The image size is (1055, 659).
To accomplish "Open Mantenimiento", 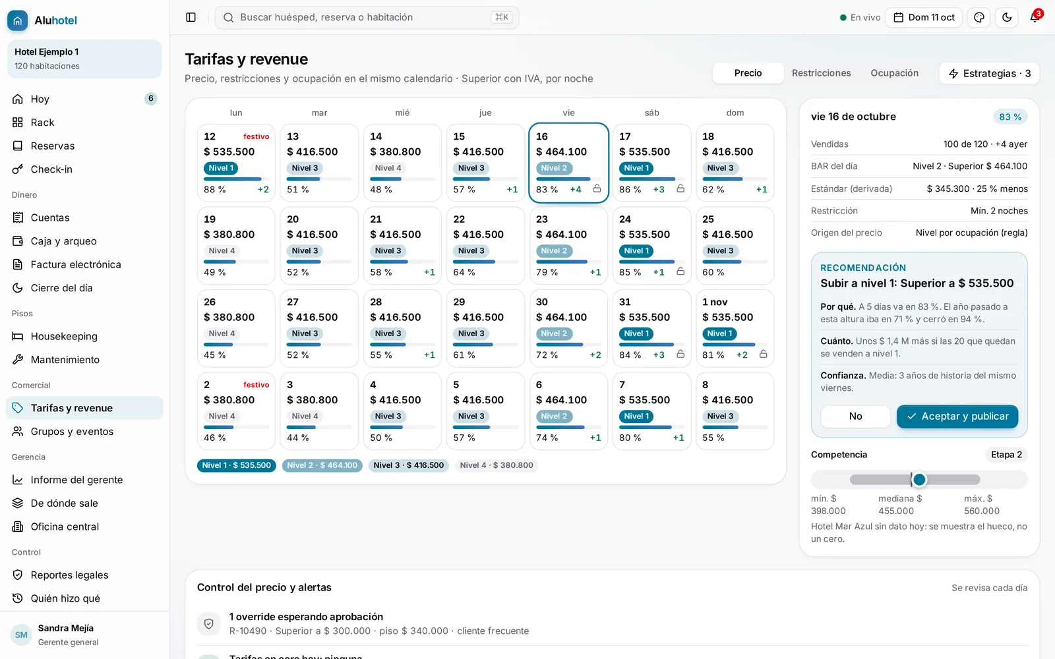I will (84, 360).
